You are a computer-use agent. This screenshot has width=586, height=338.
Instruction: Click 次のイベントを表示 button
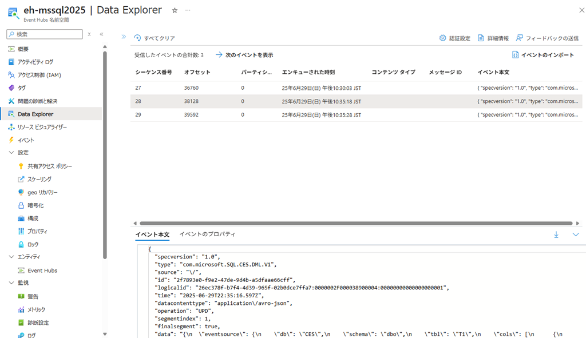click(x=244, y=55)
